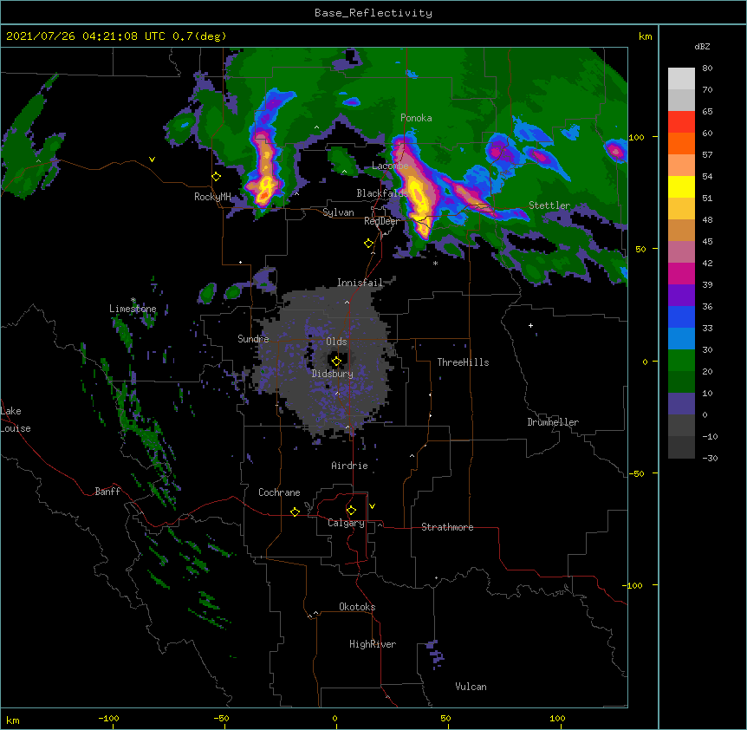Click the white plus marker north of Drumheller

click(x=530, y=325)
